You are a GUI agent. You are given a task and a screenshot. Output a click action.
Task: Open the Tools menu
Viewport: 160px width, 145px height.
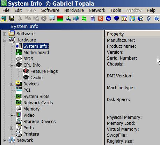116,10
